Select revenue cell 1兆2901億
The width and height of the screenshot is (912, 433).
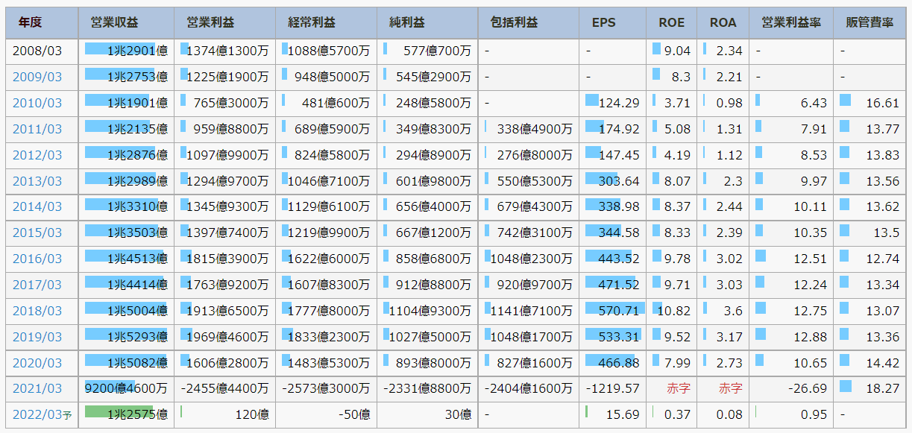point(126,51)
